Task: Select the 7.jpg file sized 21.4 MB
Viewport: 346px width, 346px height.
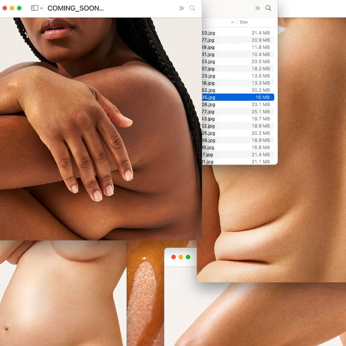Action: [238, 154]
